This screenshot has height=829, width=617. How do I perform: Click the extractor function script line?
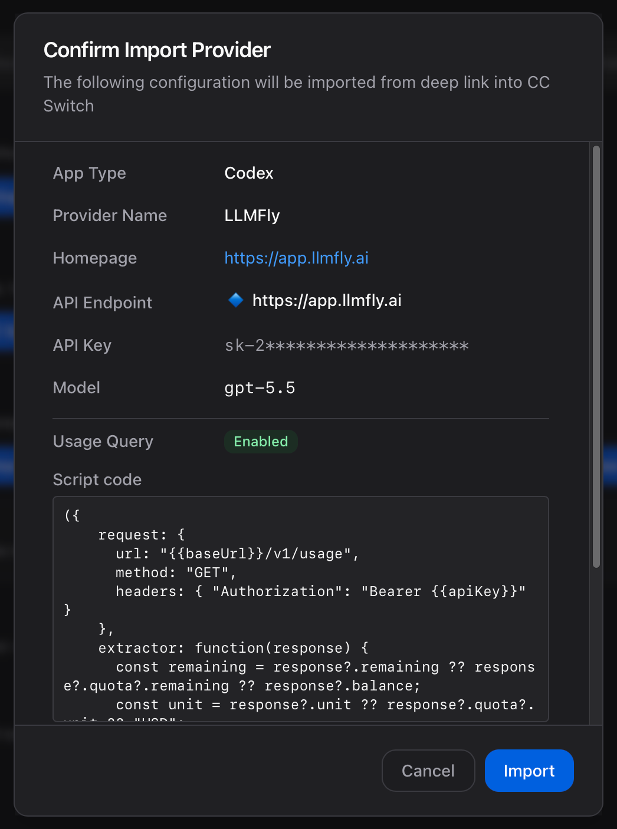[x=234, y=648]
